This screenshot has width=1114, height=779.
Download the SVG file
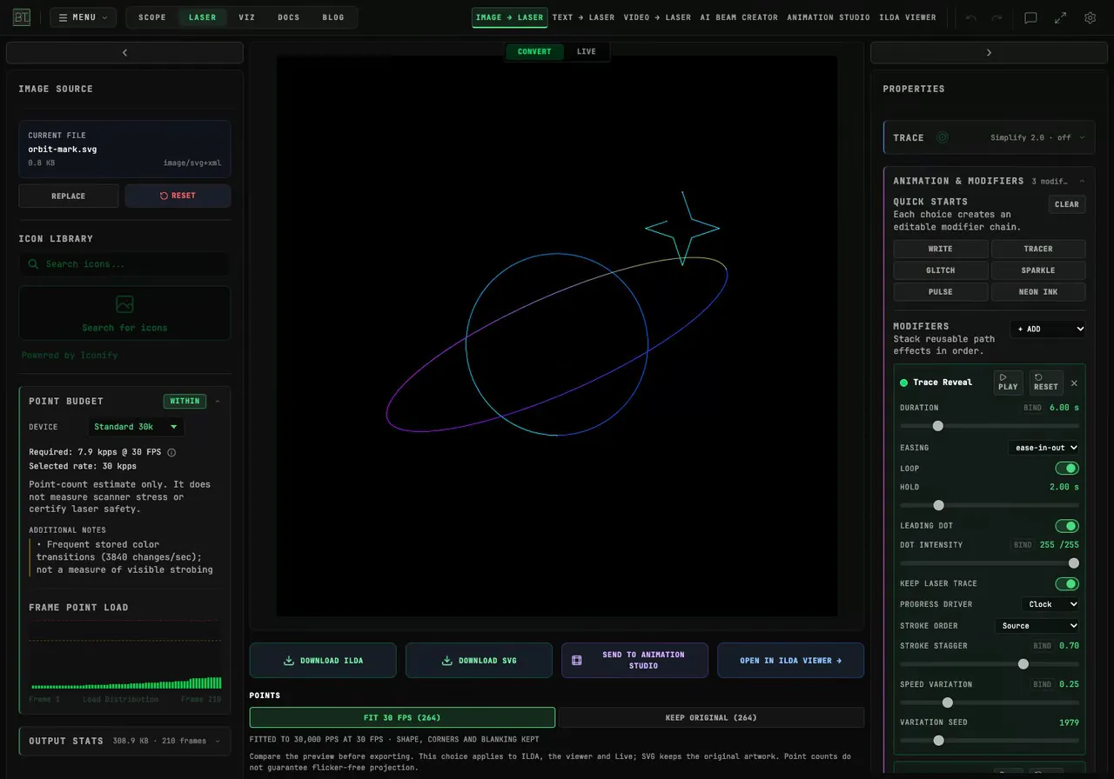click(479, 661)
